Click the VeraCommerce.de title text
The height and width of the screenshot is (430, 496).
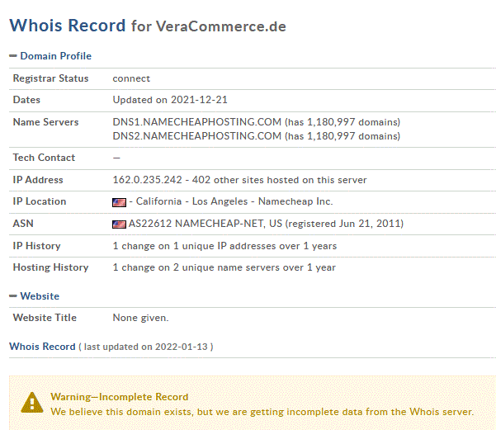point(221,26)
